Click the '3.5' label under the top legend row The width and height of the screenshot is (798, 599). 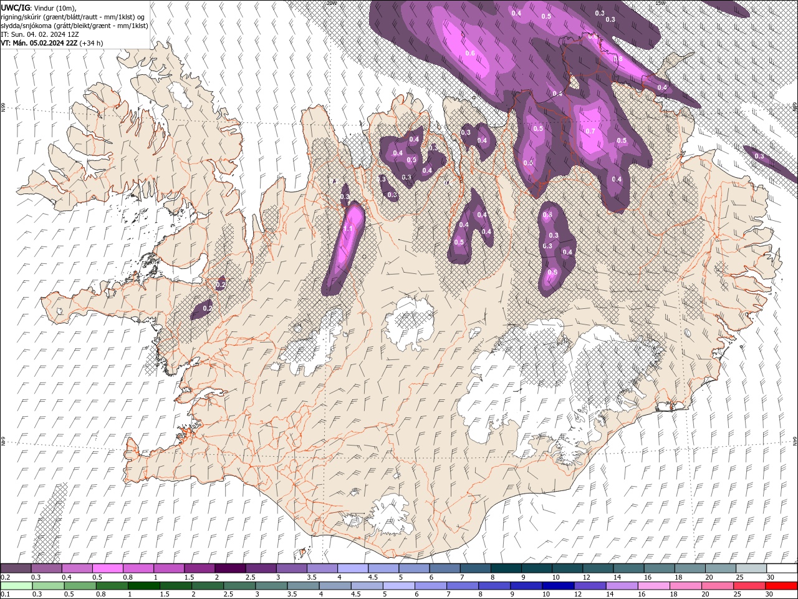312,577
